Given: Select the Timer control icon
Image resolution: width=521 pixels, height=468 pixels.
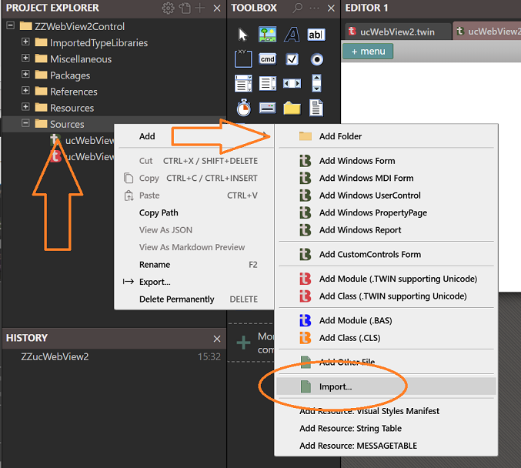Looking at the screenshot, I should coord(243,108).
